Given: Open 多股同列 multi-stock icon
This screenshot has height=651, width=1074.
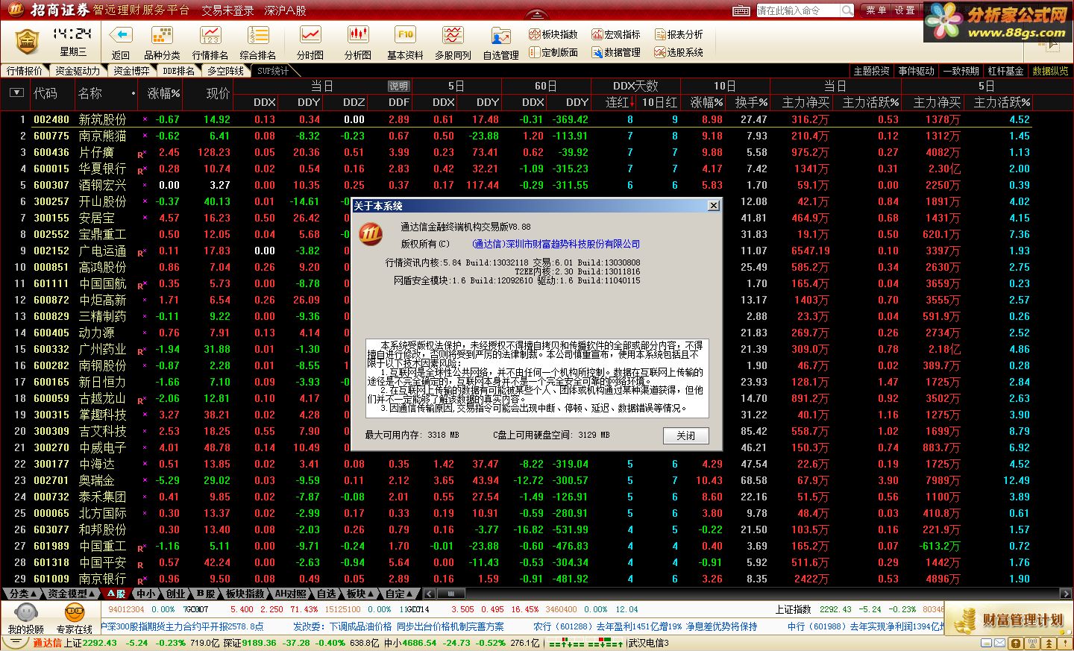Looking at the screenshot, I should (453, 35).
